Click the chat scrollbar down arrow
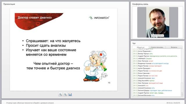Screen dimensions: 186x104 pos(182,95)
